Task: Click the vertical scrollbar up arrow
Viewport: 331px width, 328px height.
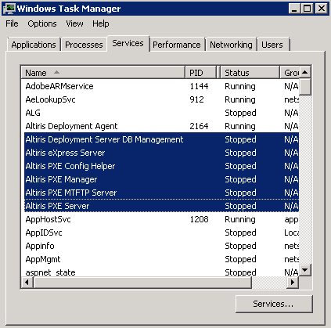Action: [305, 72]
